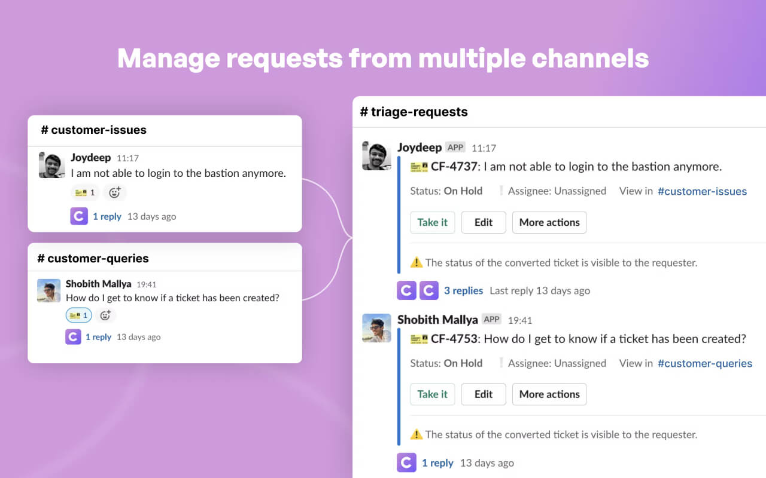Click the # customer-queries channel header
Viewport: 766px width, 478px height.
coord(93,258)
